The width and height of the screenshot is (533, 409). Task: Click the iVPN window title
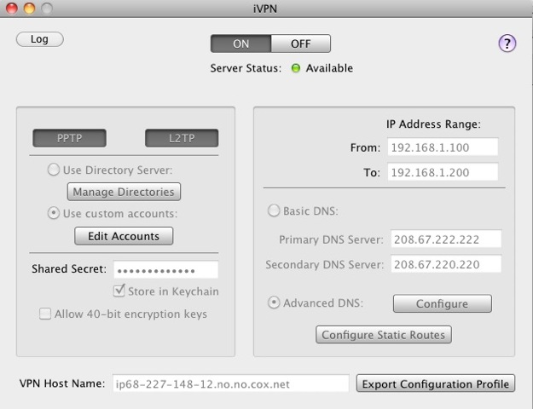coord(265,9)
